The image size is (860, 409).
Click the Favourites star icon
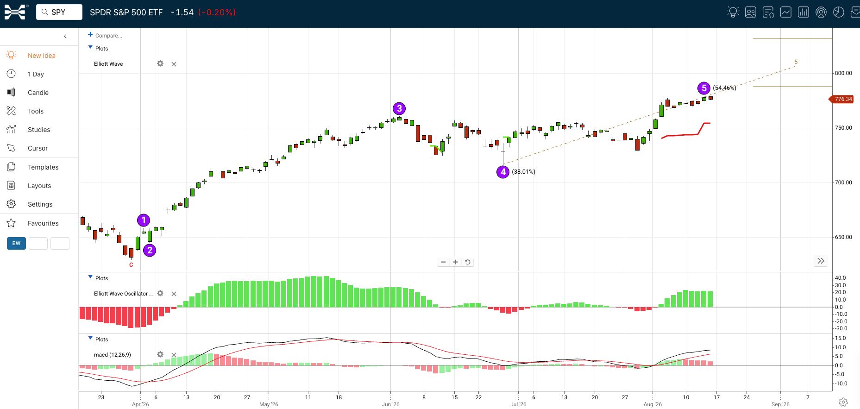(11, 223)
